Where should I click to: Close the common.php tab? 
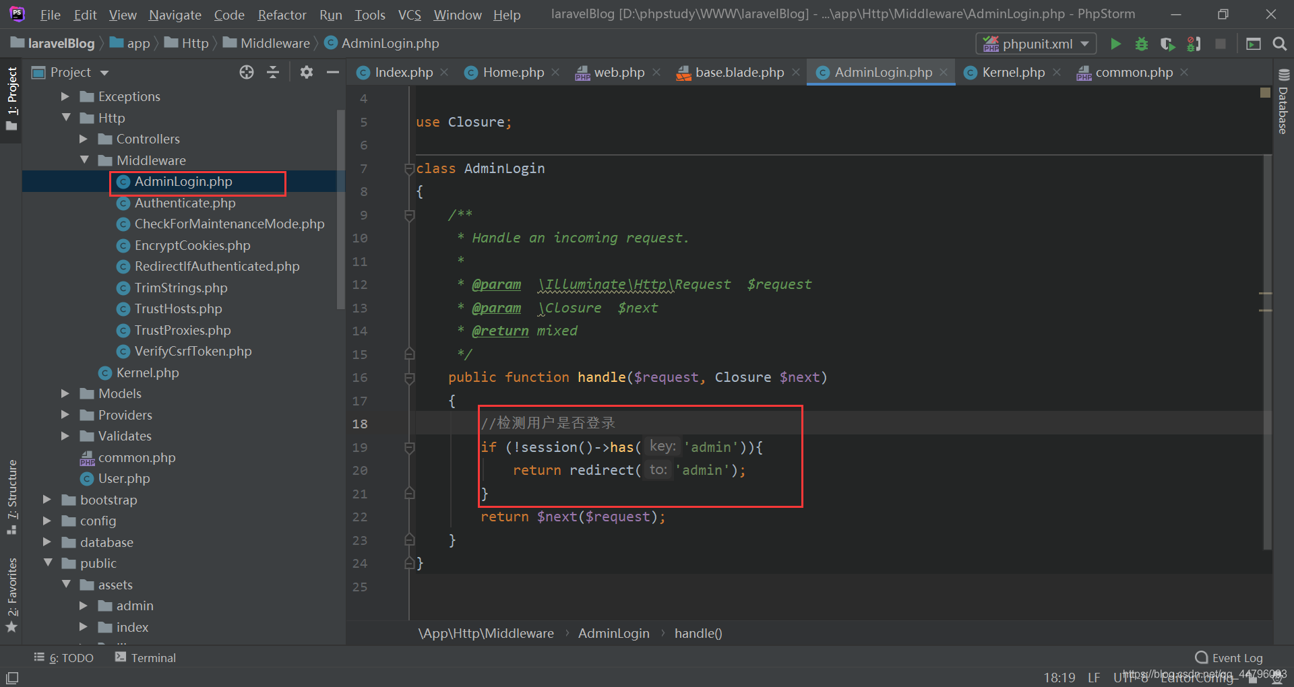[x=1184, y=72]
